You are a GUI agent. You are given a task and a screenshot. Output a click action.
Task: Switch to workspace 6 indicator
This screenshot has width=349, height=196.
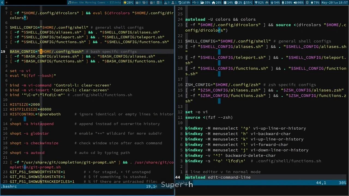[x=2, y=2]
